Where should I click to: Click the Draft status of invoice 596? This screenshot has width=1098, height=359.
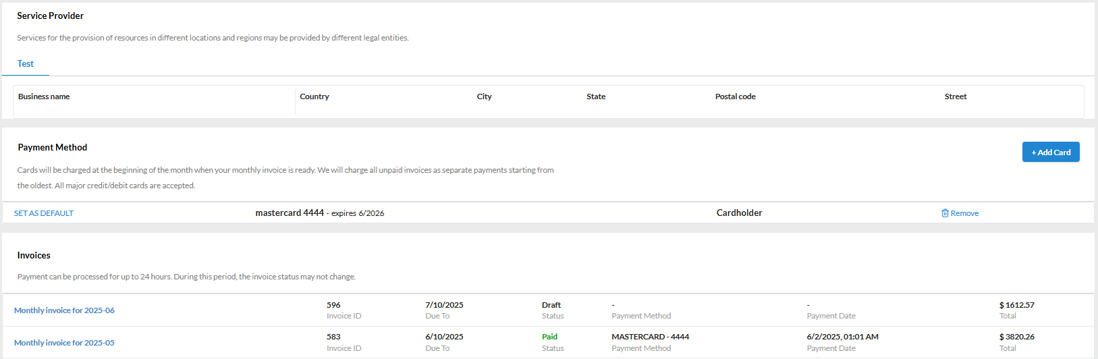[551, 305]
